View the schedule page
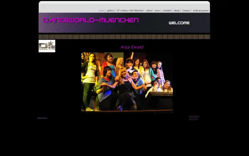The image size is (249, 156). click(167, 10)
